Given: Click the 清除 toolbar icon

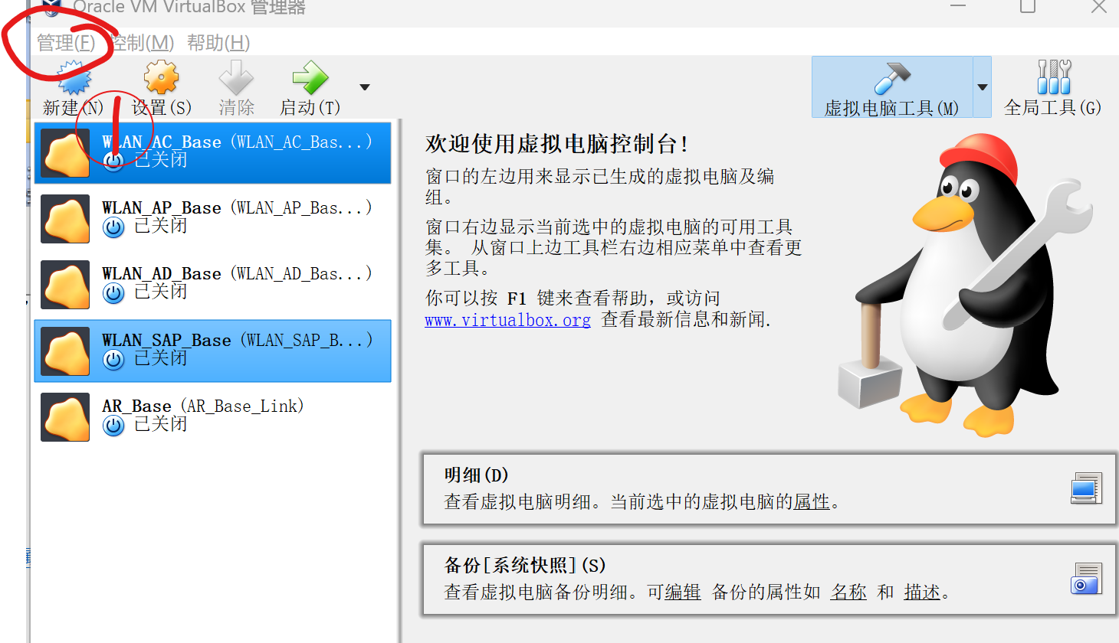Looking at the screenshot, I should tap(236, 77).
